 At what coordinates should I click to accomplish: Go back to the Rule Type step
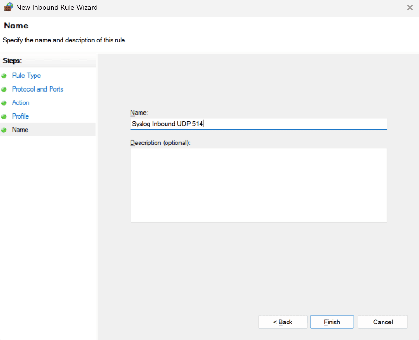tap(26, 76)
